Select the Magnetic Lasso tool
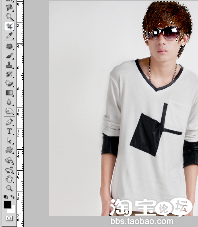Screen dimensions: 198x227 pyautogui.click(x=9, y=7)
